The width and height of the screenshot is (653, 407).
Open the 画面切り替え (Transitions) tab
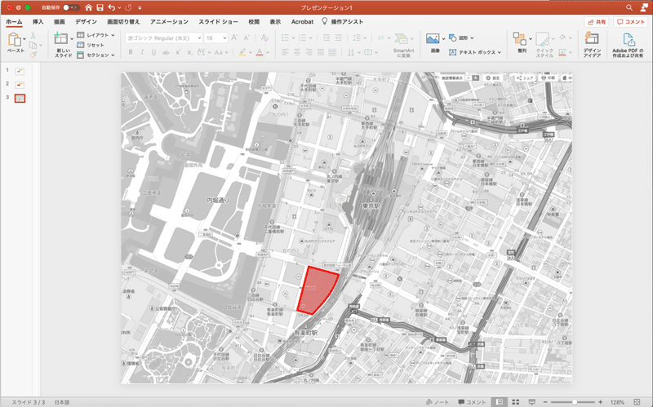click(x=123, y=22)
